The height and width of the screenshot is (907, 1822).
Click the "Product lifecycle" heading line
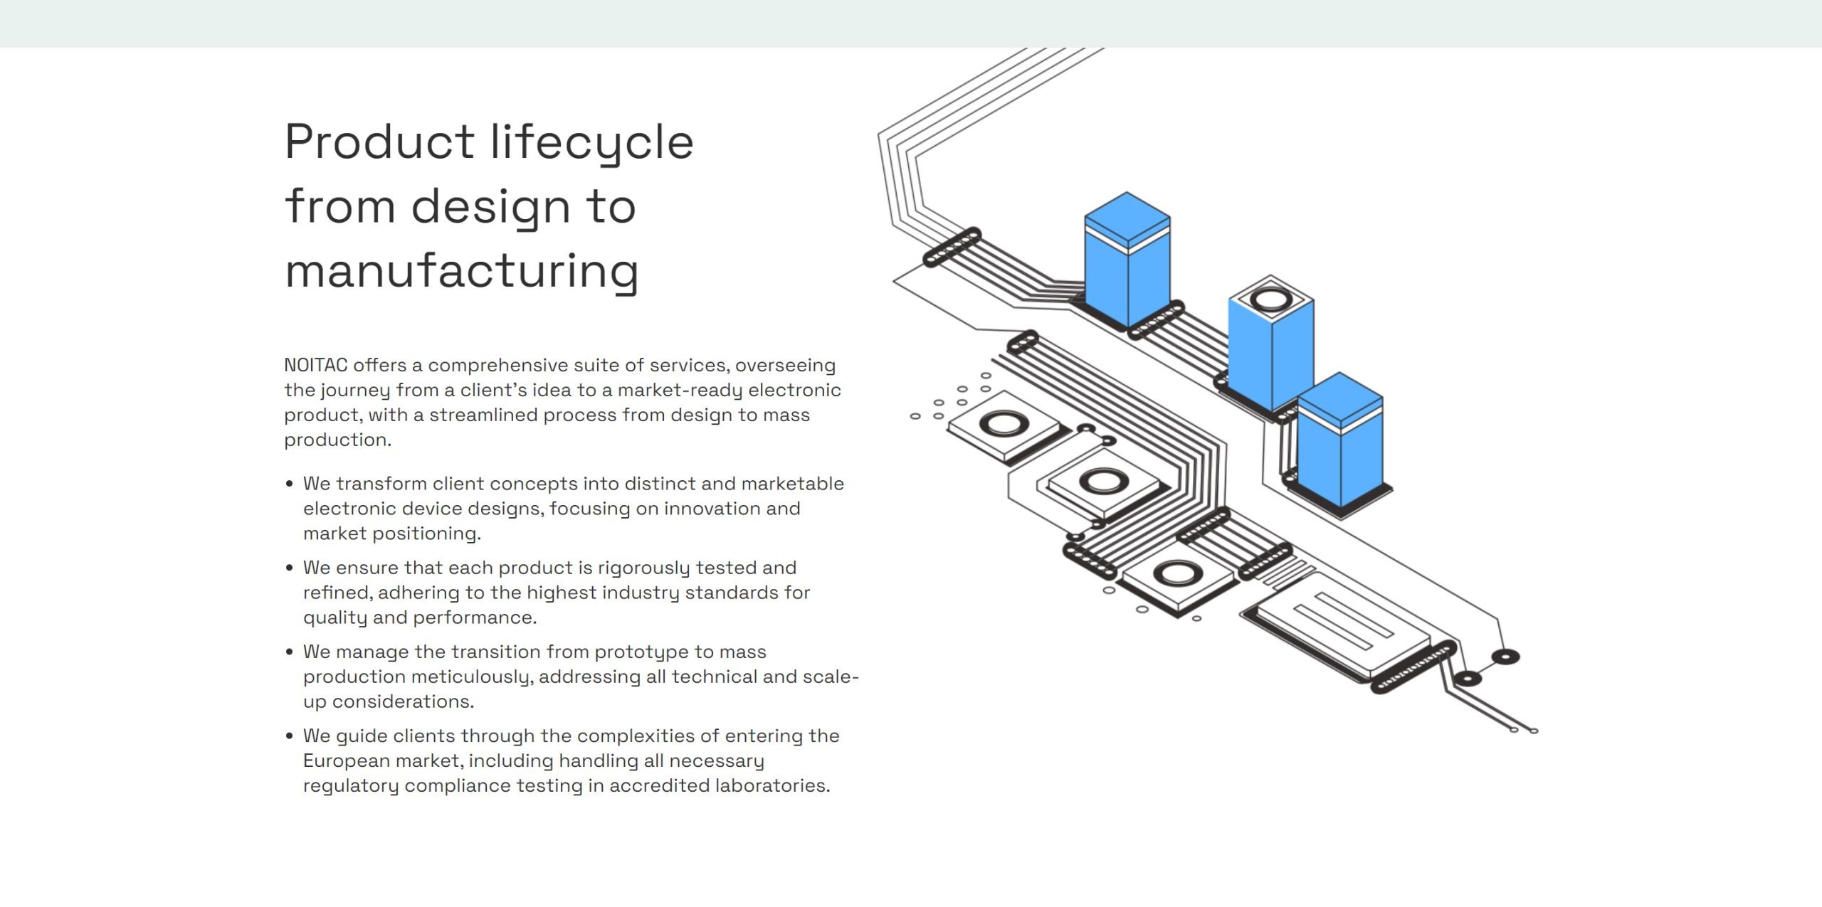488,142
